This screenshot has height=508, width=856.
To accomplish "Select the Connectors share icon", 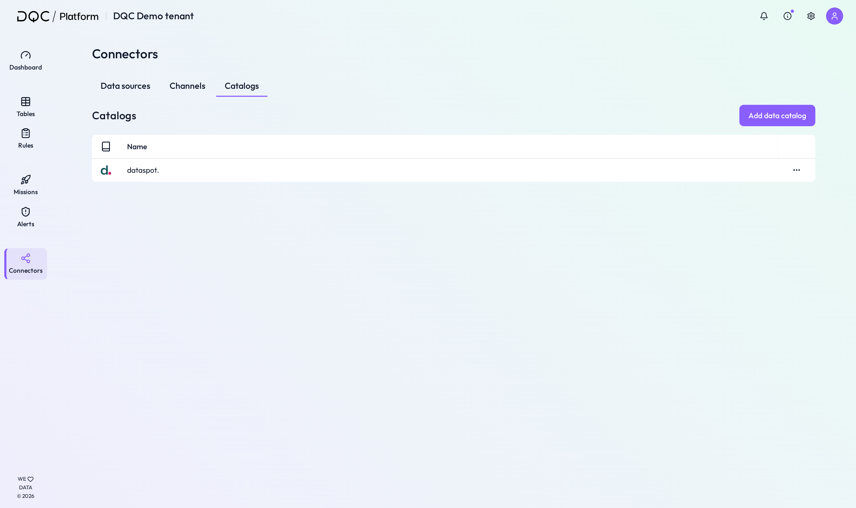I will click(x=26, y=259).
